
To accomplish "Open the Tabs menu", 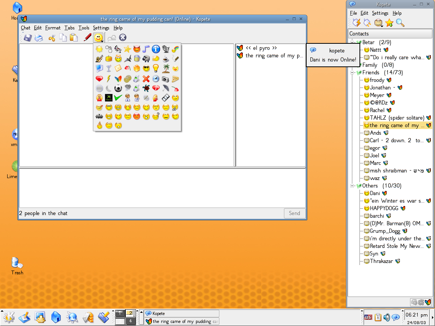I will pyautogui.click(x=69, y=28).
